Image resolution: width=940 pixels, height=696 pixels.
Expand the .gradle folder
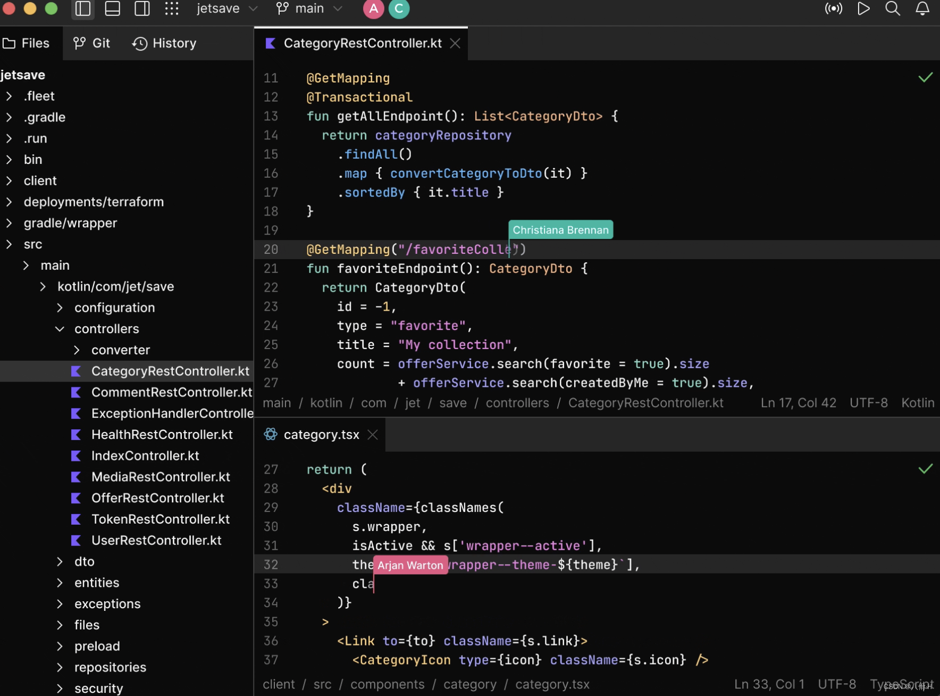9,117
